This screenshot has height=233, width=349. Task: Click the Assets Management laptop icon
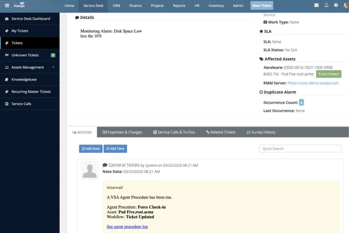(6, 67)
